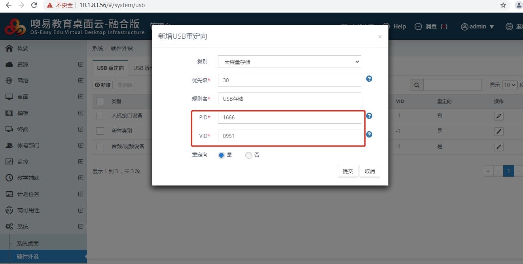The image size is (523, 264).
Task: Click the edit pencil for the 人机接口设备 row
Action: click(x=499, y=116)
